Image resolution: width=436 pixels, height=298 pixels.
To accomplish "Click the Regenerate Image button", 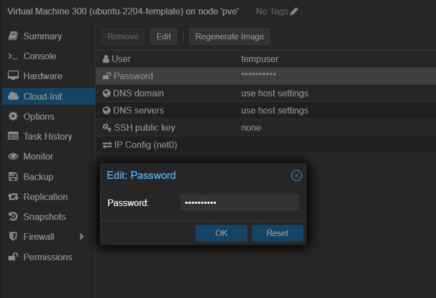I will coord(230,37).
